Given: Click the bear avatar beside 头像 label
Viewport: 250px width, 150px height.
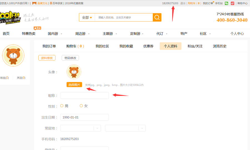Looking at the screenshot, I should click(74, 72).
